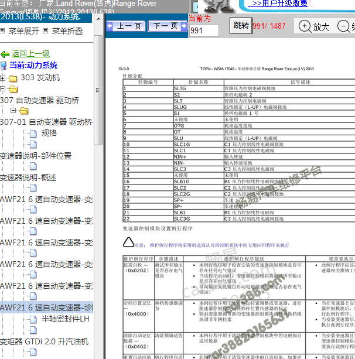This screenshot has width=355, height=359.
Task: Return to upper level via 返回上一级
Action: [30, 53]
